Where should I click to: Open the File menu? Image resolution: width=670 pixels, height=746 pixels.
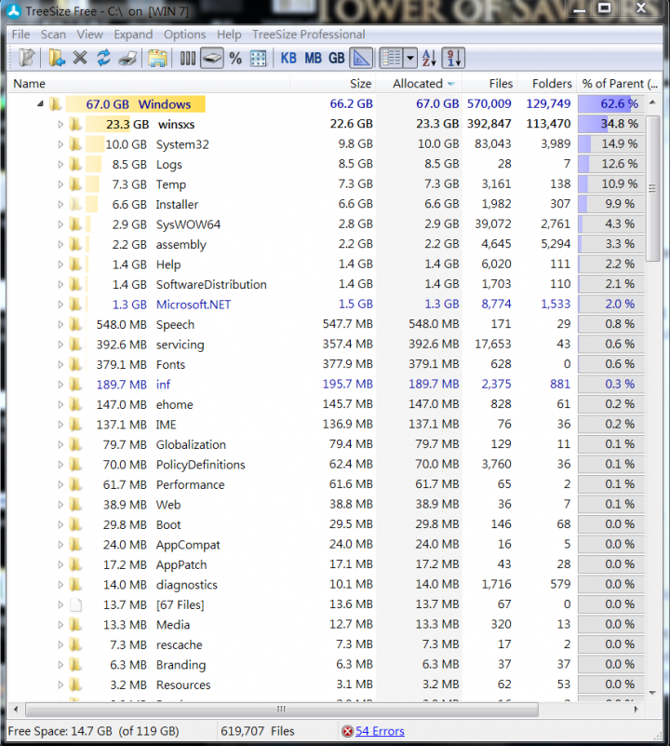[20, 34]
